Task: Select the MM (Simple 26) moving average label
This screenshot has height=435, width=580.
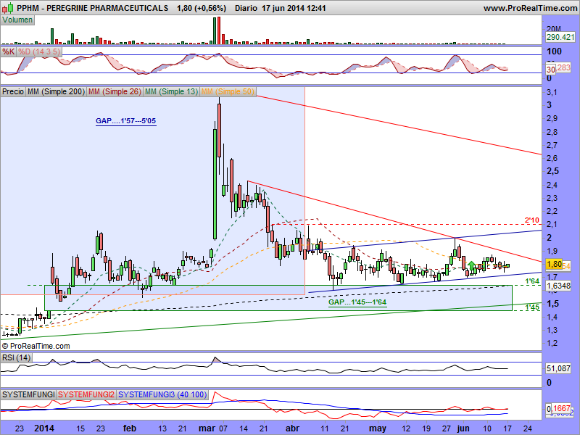Action: click(x=115, y=91)
